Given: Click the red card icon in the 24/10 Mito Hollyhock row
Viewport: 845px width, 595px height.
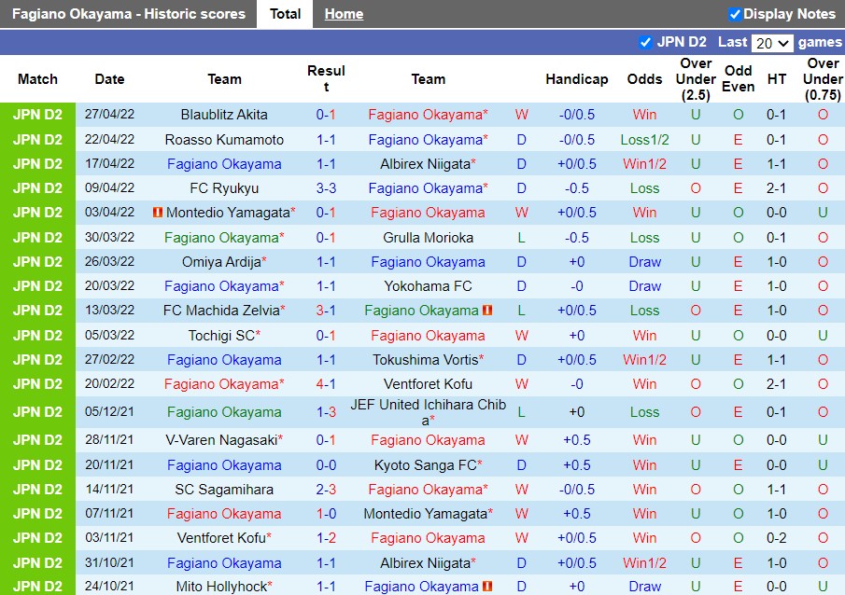Looking at the screenshot, I should pyautogui.click(x=486, y=587).
